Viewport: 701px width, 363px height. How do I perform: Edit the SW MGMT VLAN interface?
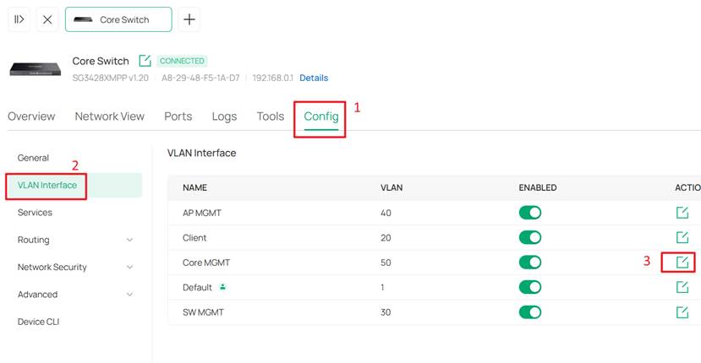point(682,312)
